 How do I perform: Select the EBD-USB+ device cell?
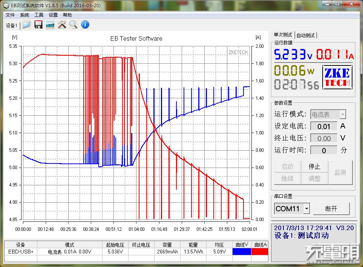(x=21, y=252)
